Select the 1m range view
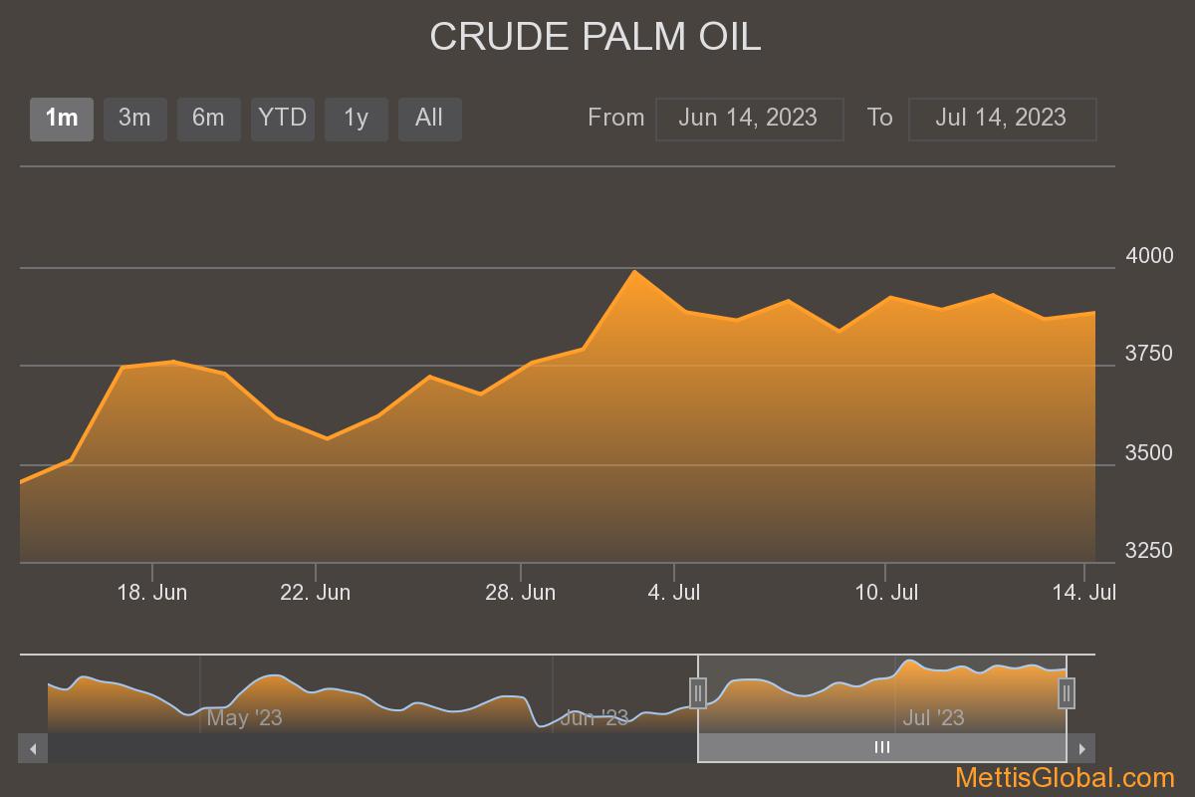 tap(62, 119)
